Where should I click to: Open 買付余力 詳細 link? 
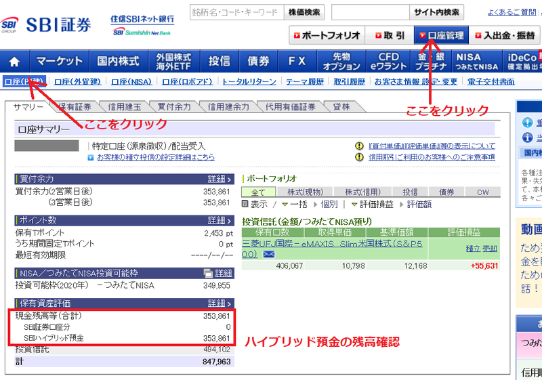(x=220, y=179)
